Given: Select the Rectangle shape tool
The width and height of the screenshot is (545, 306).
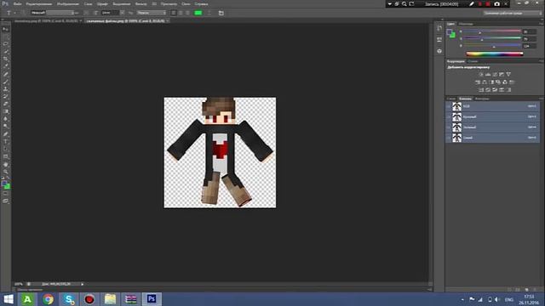Looking at the screenshot, I should point(6,156).
